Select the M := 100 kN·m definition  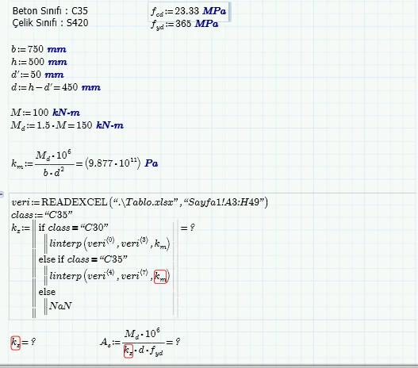click(45, 113)
